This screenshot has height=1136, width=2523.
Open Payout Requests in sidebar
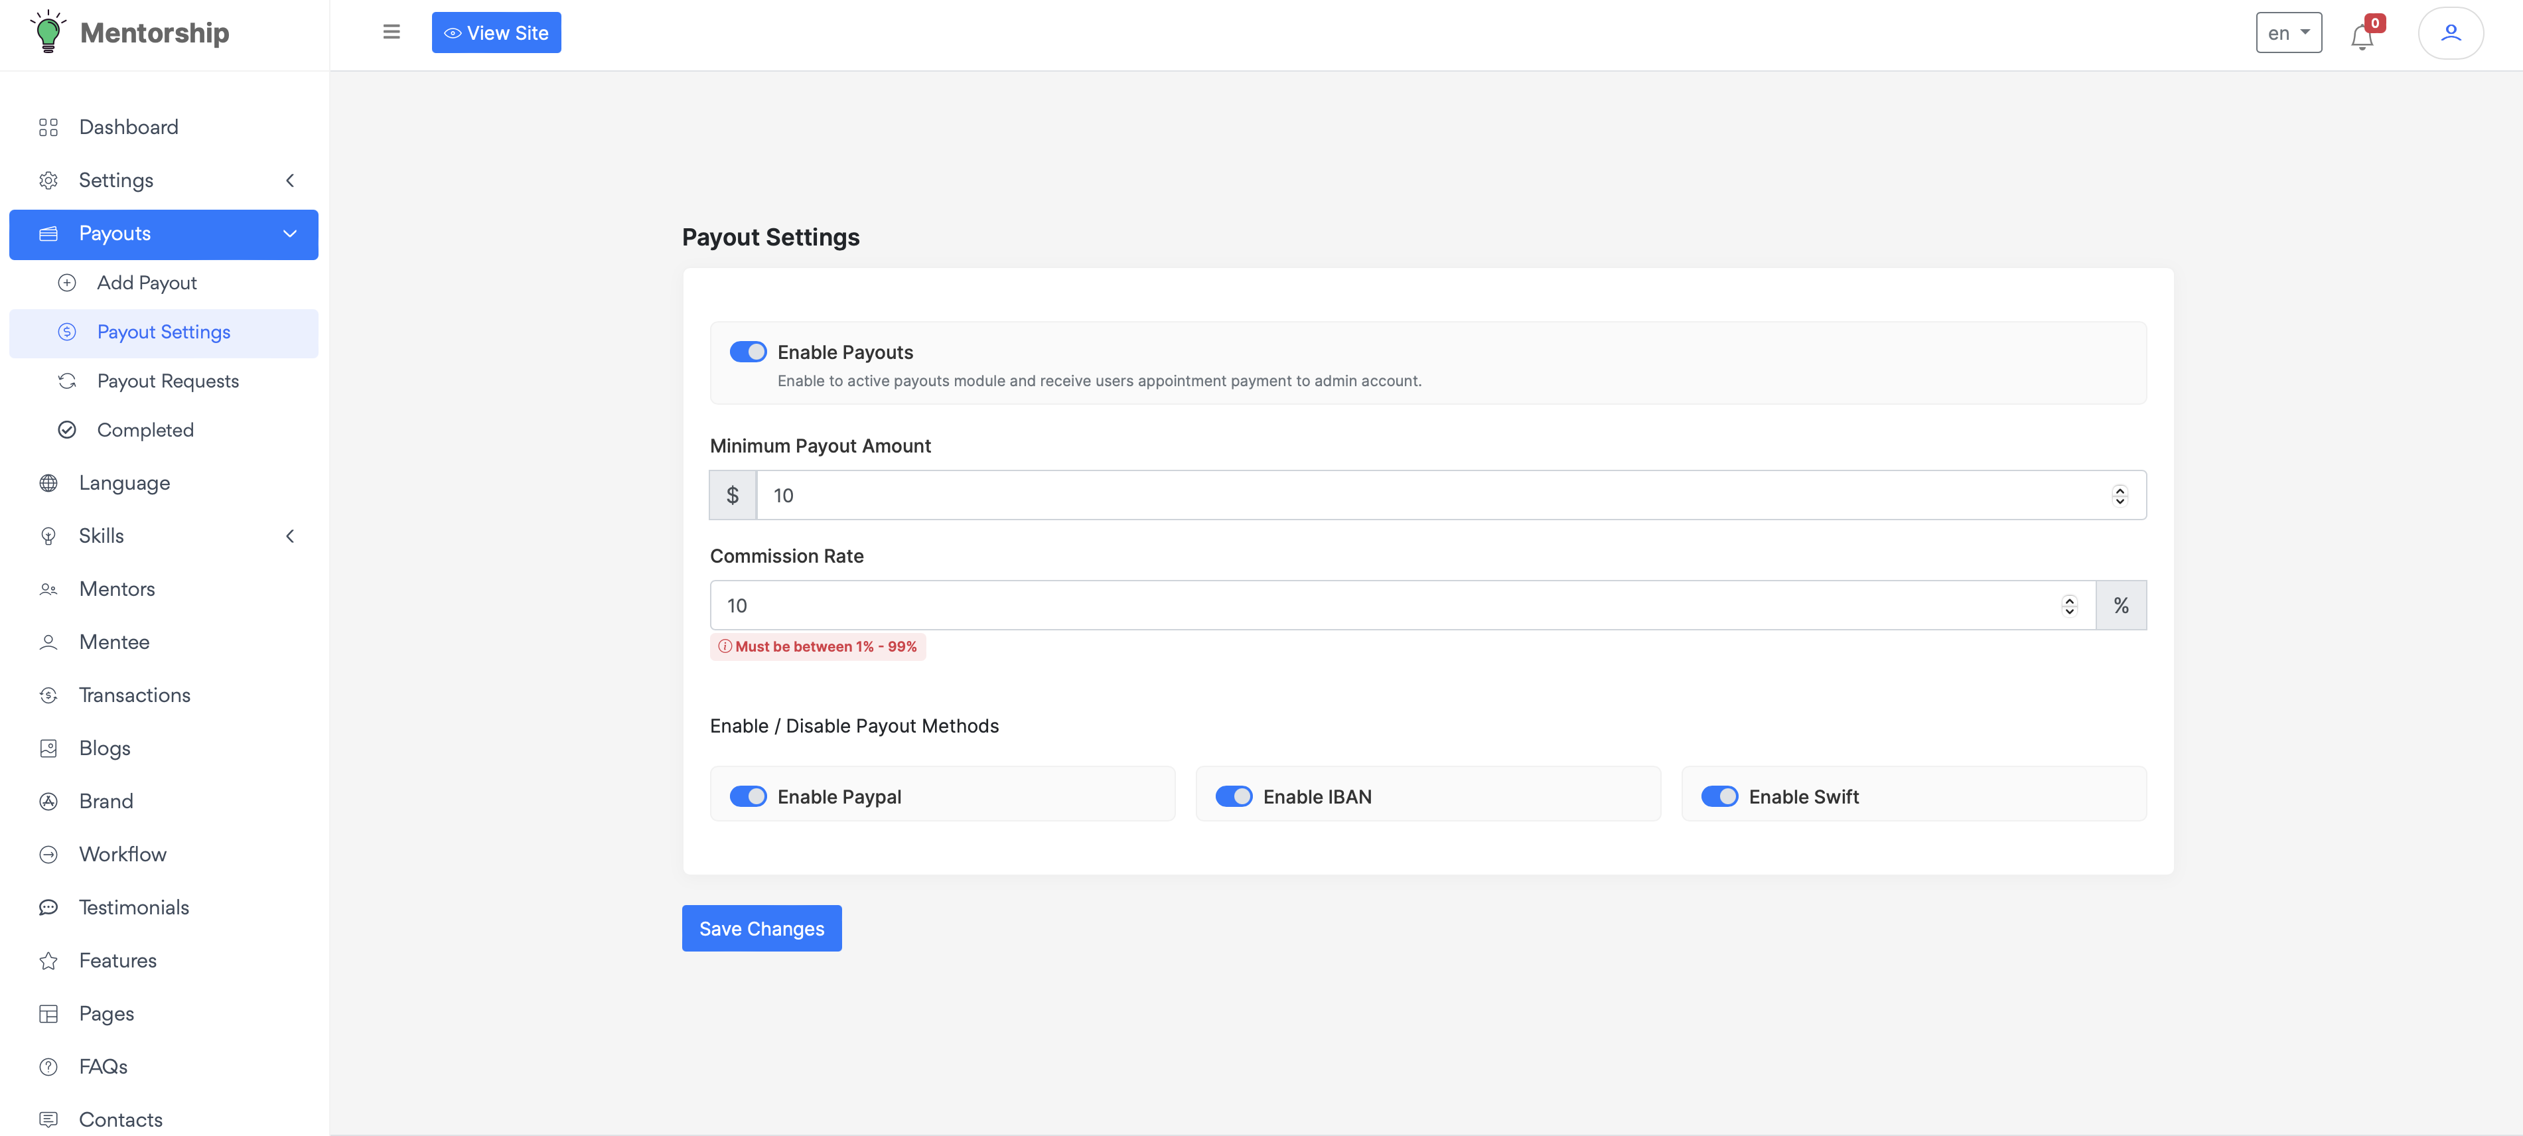click(x=167, y=381)
